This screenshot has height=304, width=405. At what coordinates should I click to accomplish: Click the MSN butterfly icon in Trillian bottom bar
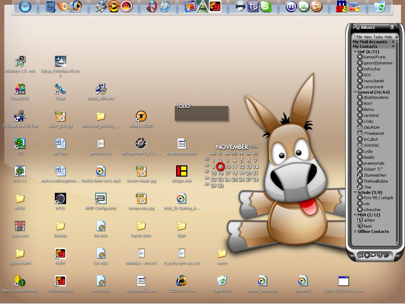pyautogui.click(x=379, y=255)
